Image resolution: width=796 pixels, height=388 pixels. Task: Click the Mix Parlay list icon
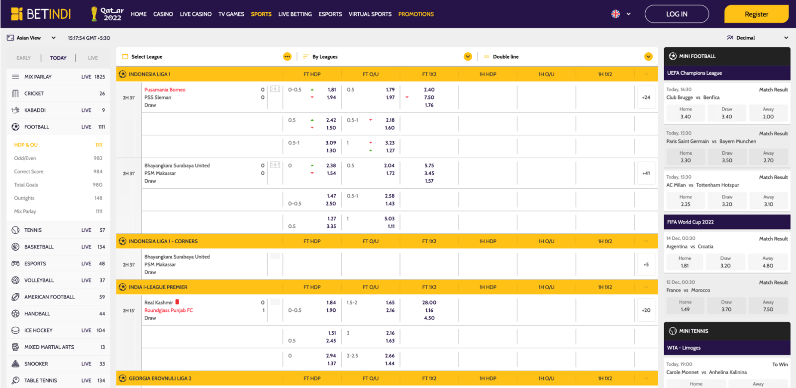pos(15,77)
